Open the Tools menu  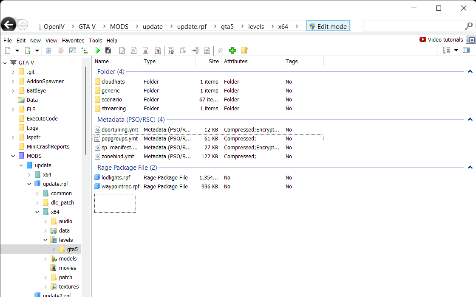tap(95, 41)
